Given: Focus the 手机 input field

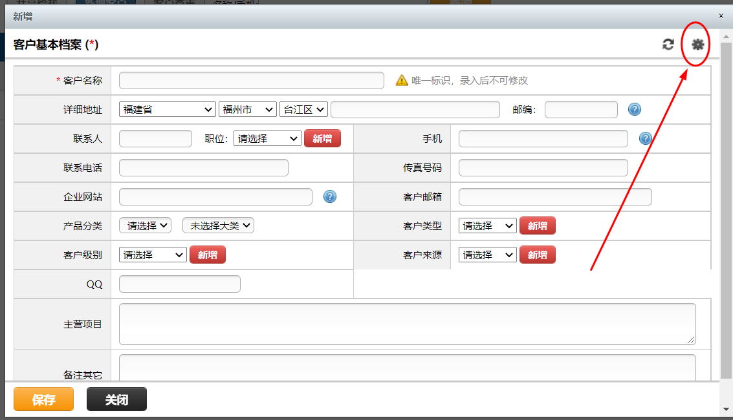Looking at the screenshot, I should pyautogui.click(x=543, y=138).
